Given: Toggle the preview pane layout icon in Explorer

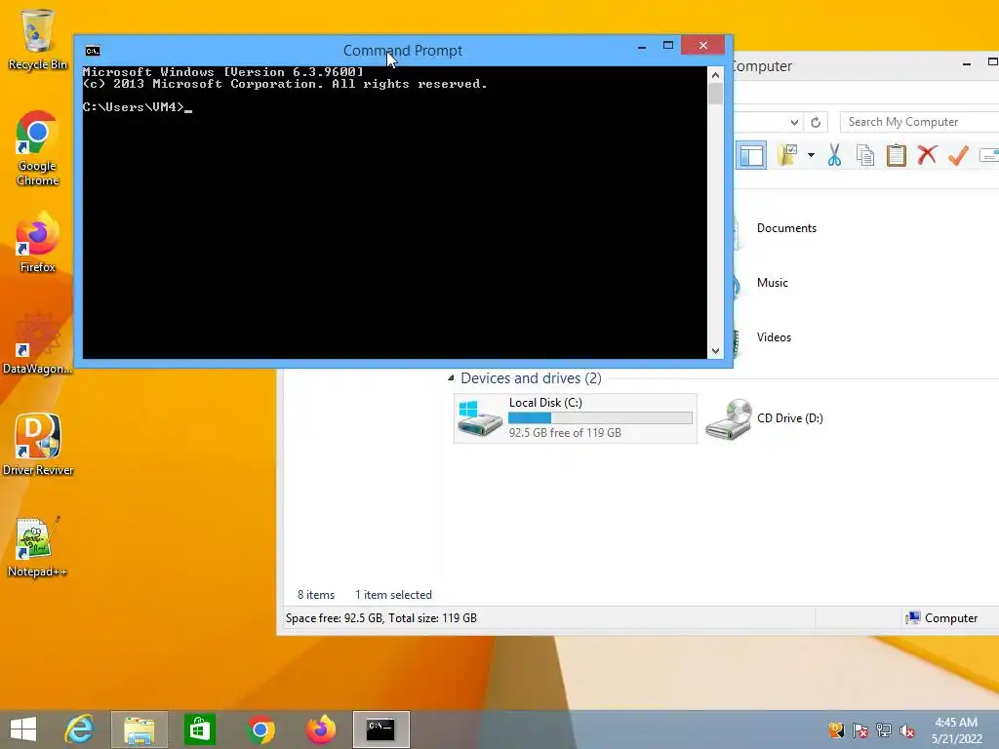Looking at the screenshot, I should pyautogui.click(x=752, y=155).
